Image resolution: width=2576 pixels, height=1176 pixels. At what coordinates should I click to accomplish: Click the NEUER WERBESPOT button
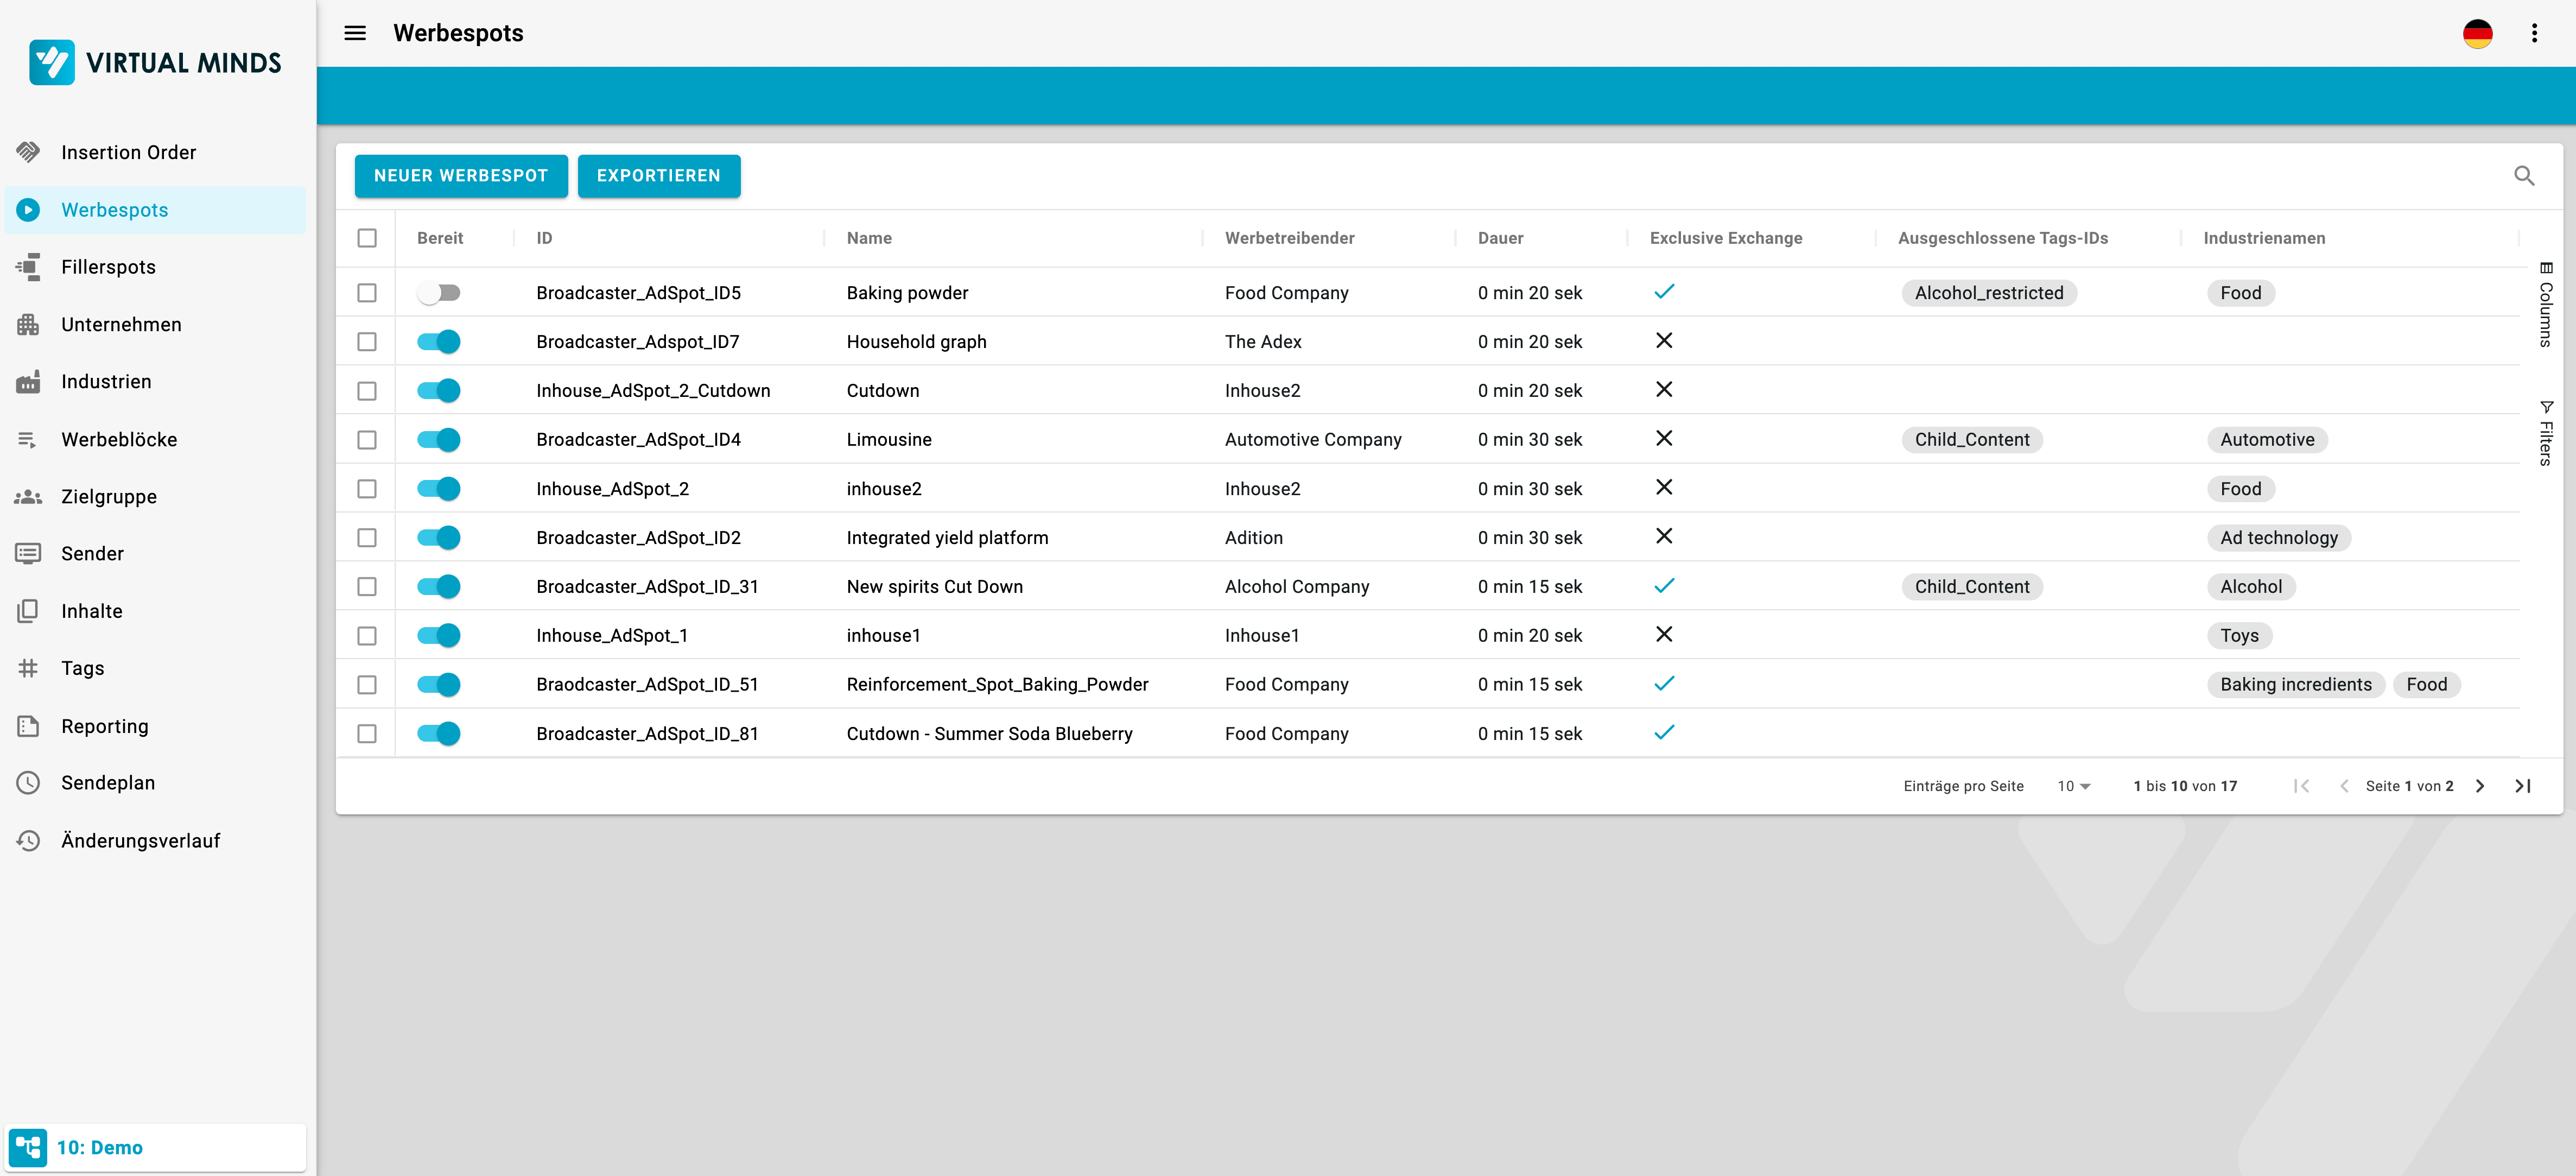[x=461, y=176]
